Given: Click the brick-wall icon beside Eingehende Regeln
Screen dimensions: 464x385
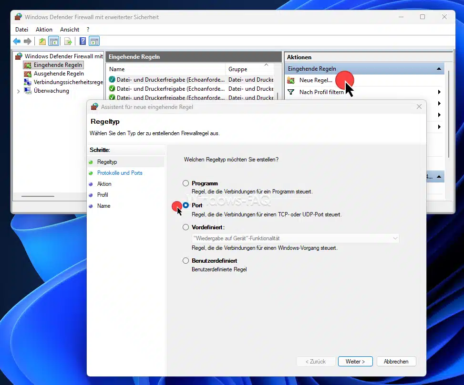Looking at the screenshot, I should click(28, 65).
